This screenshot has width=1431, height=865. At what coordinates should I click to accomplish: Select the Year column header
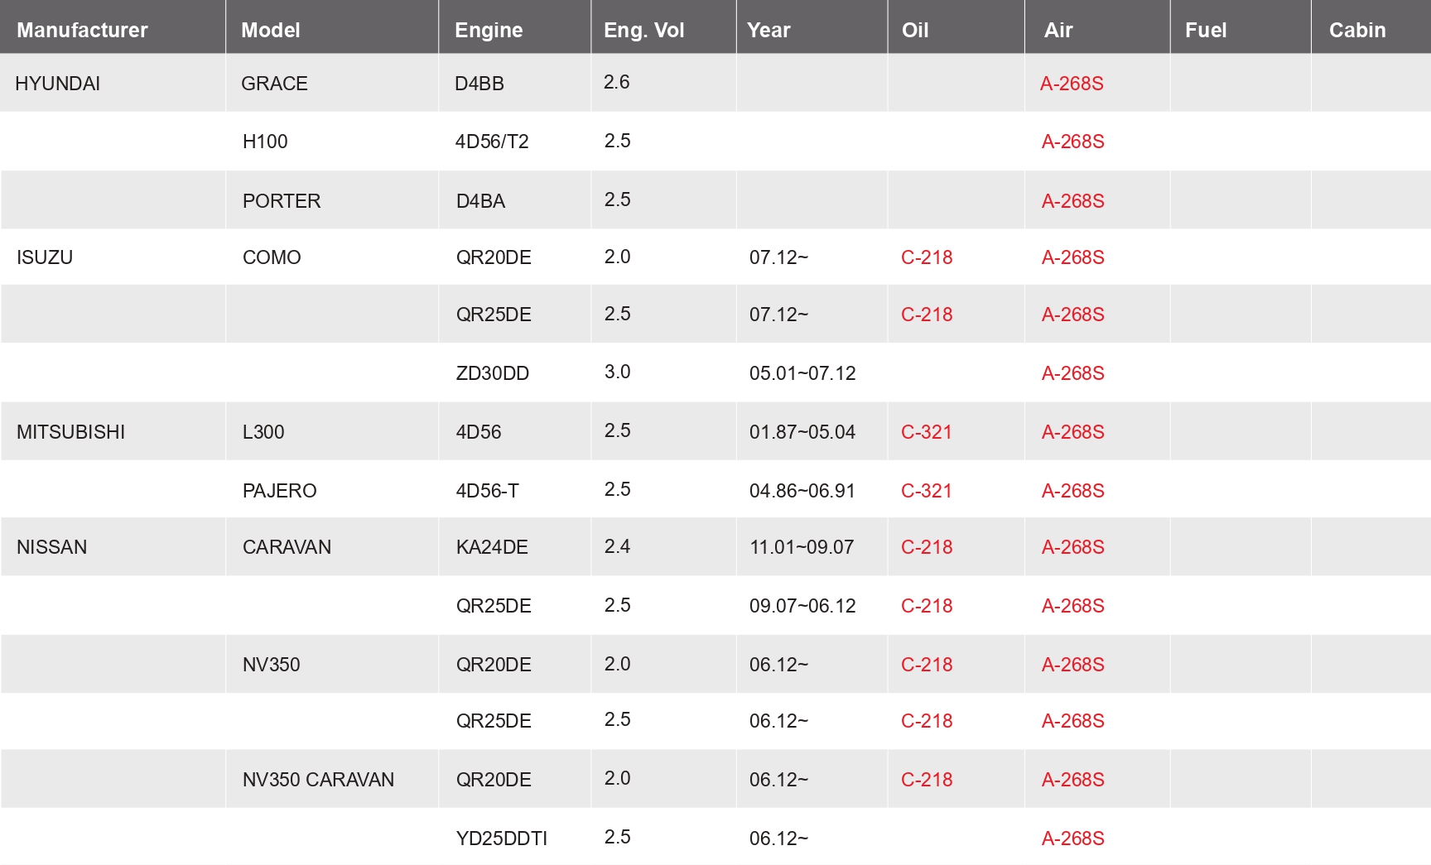pyautogui.click(x=768, y=30)
